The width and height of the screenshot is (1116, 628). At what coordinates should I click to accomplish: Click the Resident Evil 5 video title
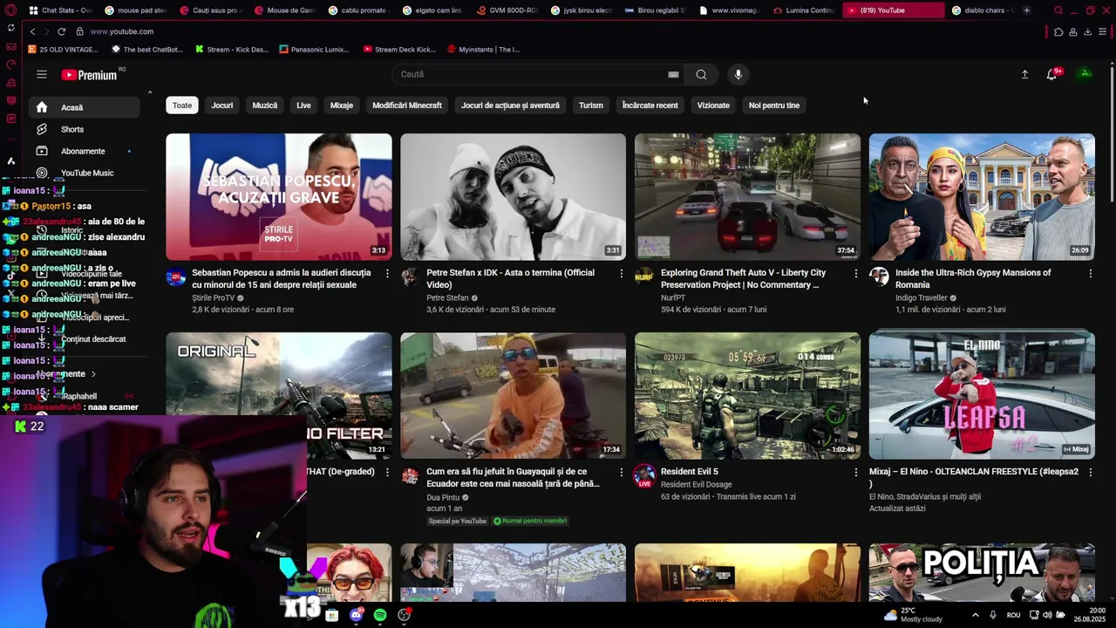tap(690, 472)
